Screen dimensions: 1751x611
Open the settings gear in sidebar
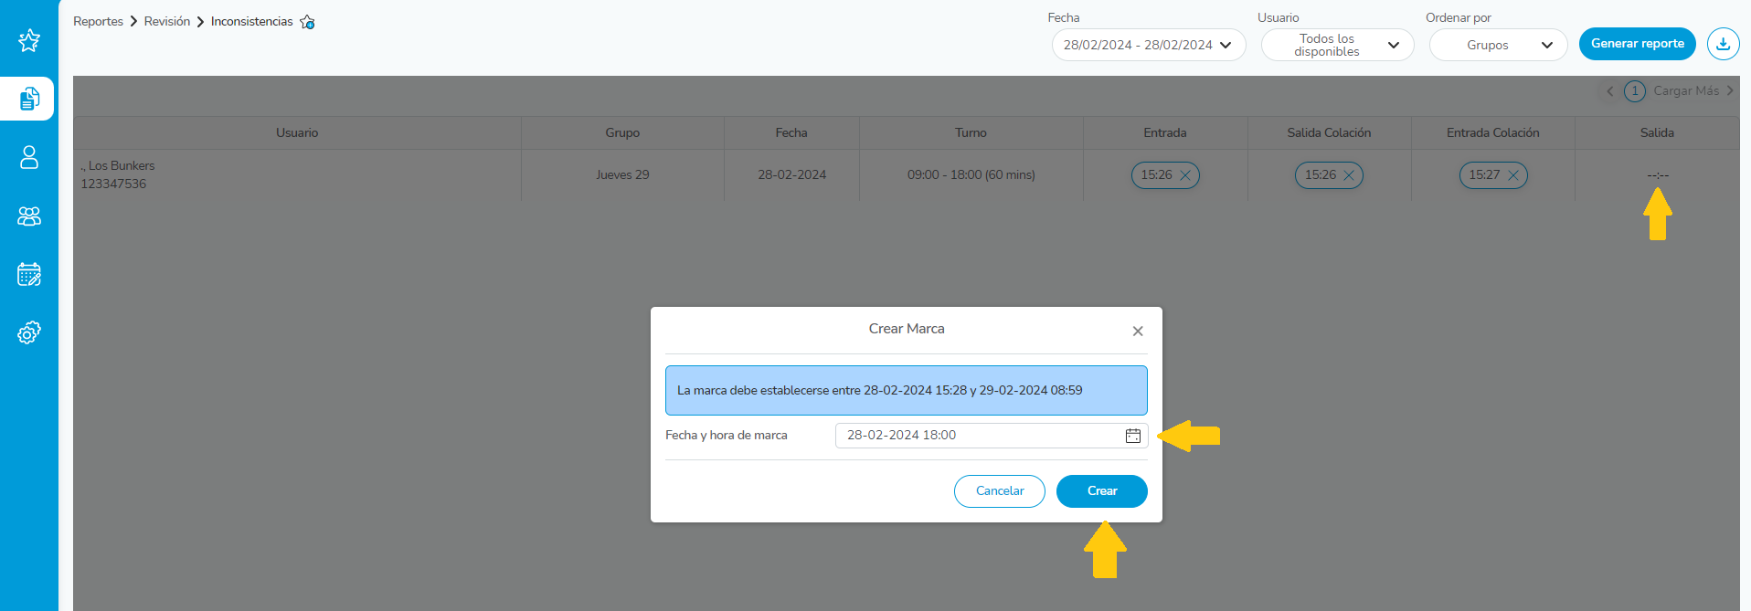(x=29, y=333)
